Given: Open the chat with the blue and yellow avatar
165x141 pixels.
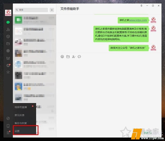Looking at the screenshot, I should tap(34, 86).
